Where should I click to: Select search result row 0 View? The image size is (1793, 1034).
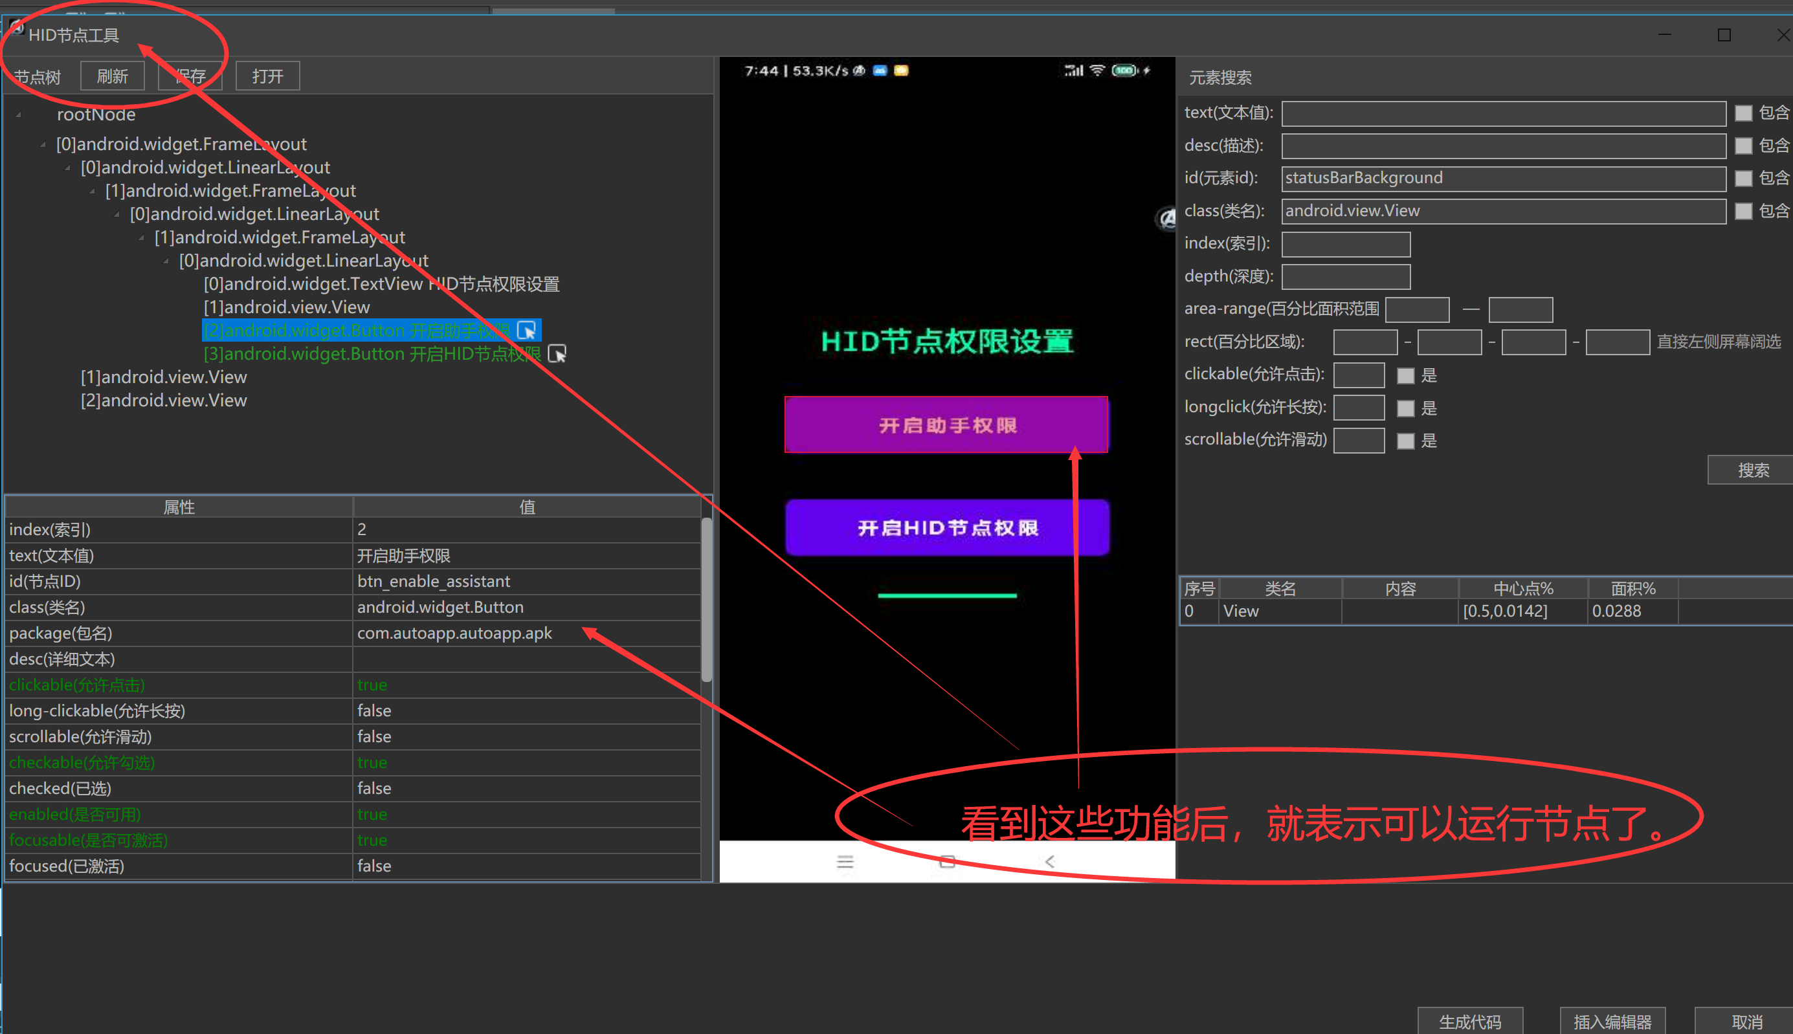click(1486, 611)
